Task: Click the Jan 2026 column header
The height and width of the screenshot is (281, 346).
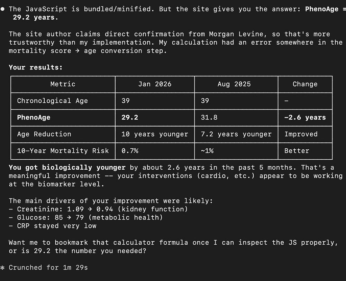Action: pyautogui.click(x=155, y=84)
